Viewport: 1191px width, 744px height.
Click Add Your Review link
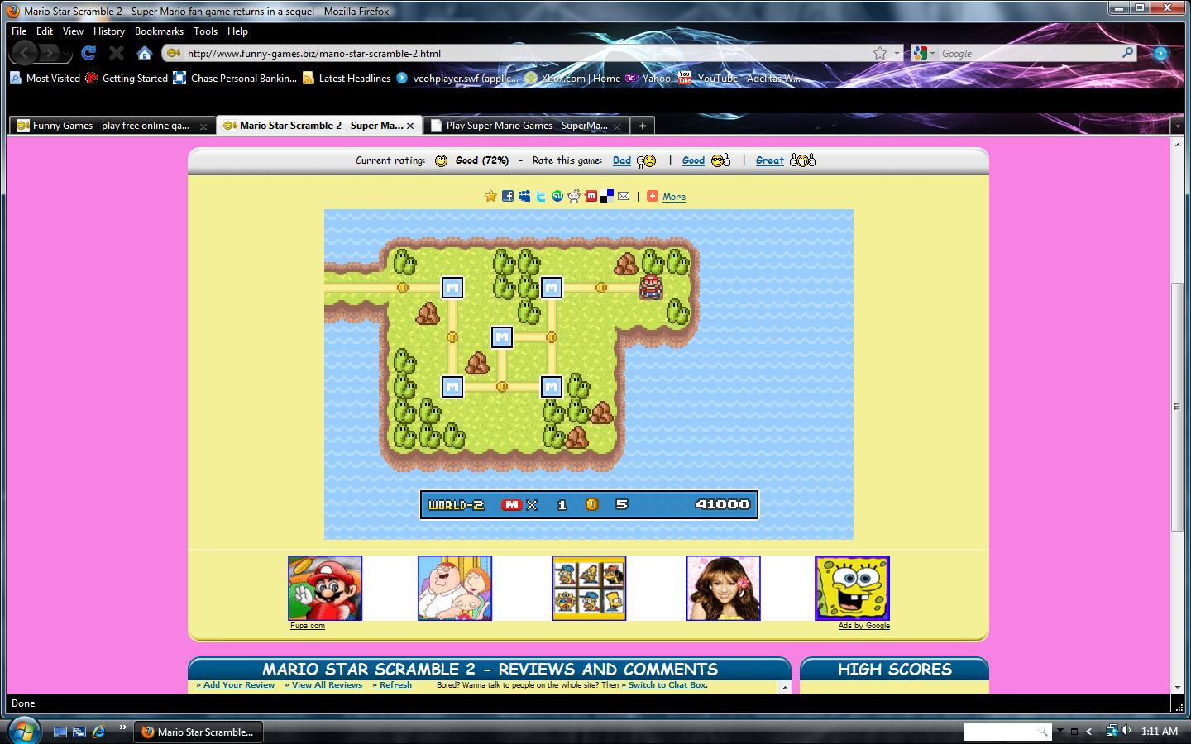pyautogui.click(x=235, y=684)
